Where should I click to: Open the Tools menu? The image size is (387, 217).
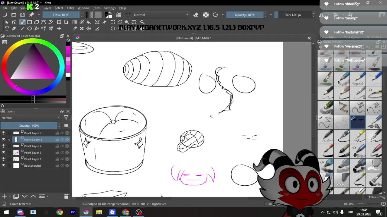tap(97, 8)
